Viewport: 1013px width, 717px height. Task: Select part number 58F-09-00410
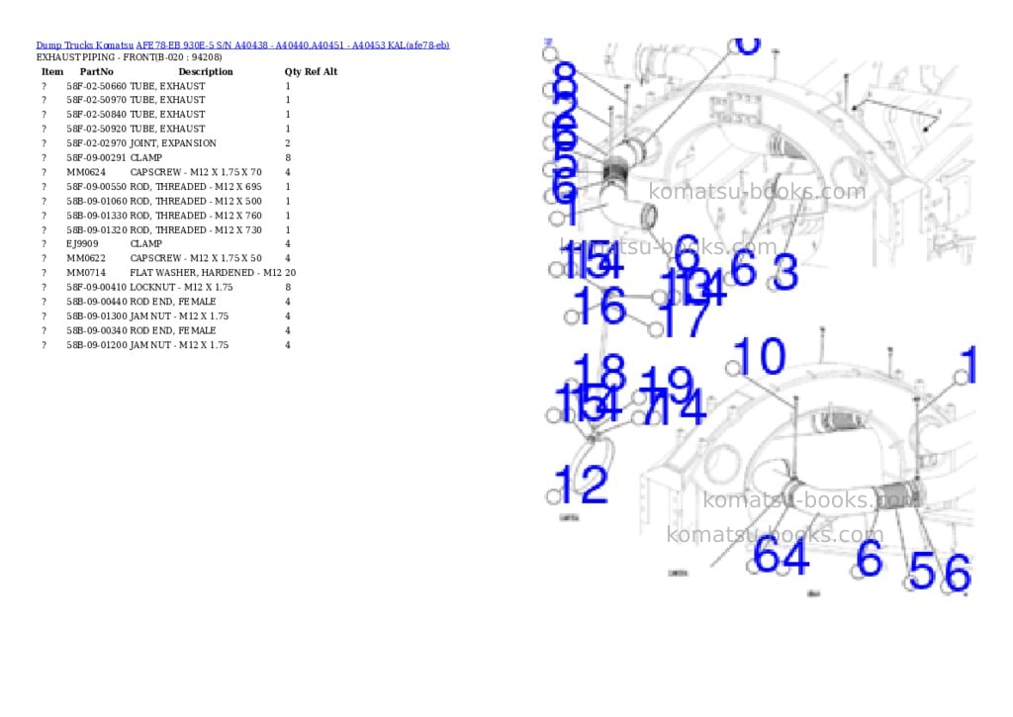click(x=96, y=288)
